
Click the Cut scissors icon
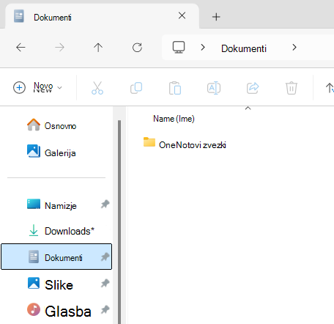click(x=97, y=88)
